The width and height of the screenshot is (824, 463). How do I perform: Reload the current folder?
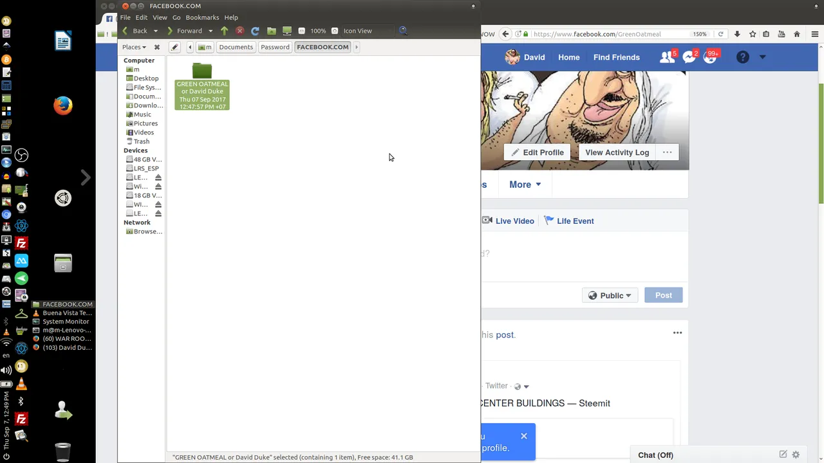[x=255, y=31]
